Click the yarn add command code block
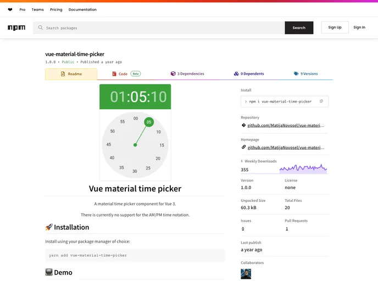This screenshot has height=281, width=378. (x=135, y=255)
